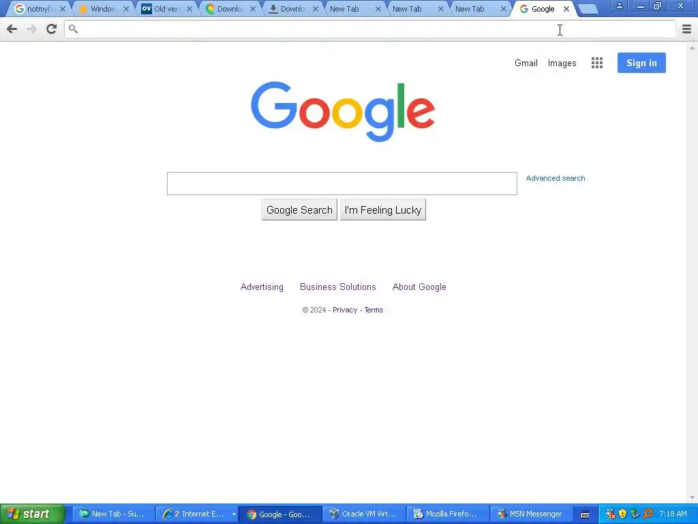698x524 pixels.
Task: Click the MSN tray icon with red x
Action: coord(611,514)
